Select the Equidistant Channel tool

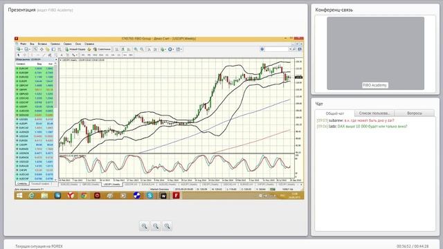point(50,55)
